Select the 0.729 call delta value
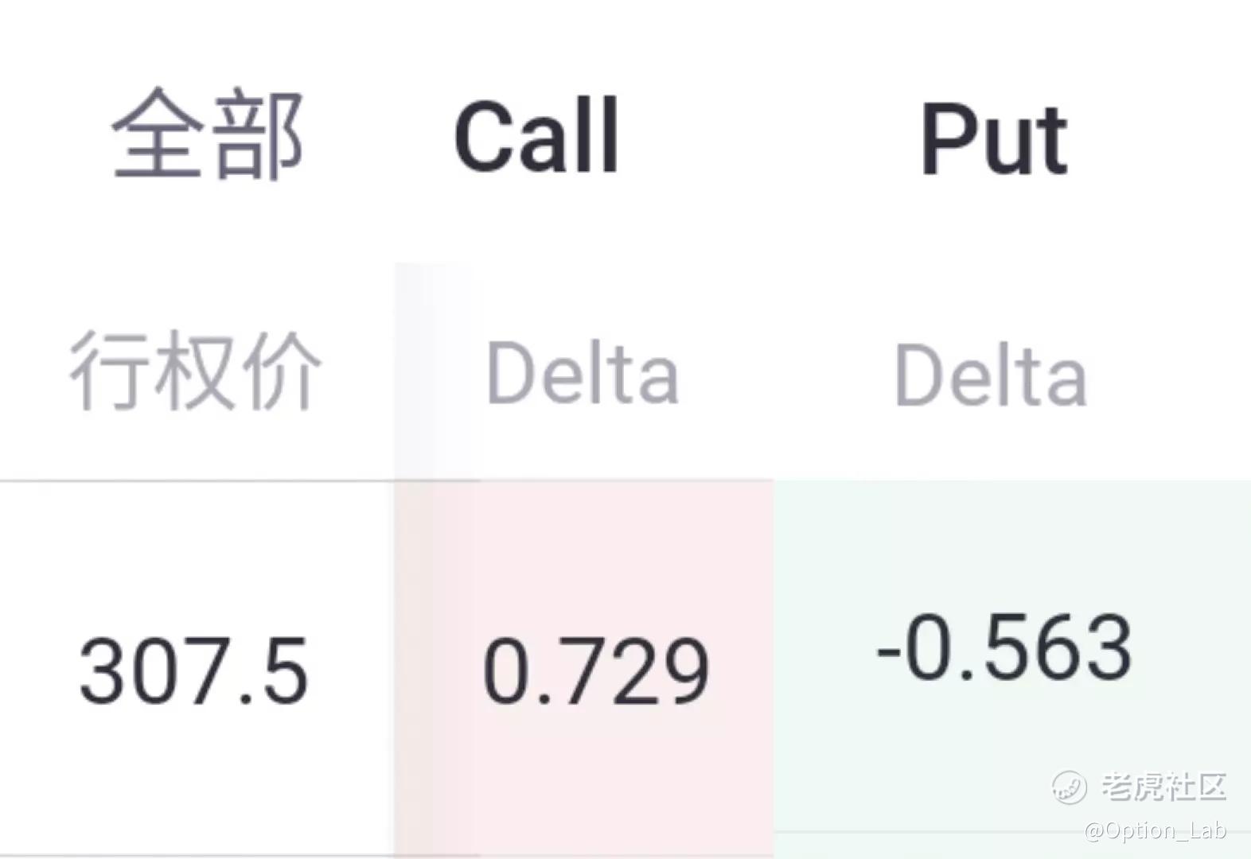This screenshot has width=1251, height=859. [x=596, y=671]
